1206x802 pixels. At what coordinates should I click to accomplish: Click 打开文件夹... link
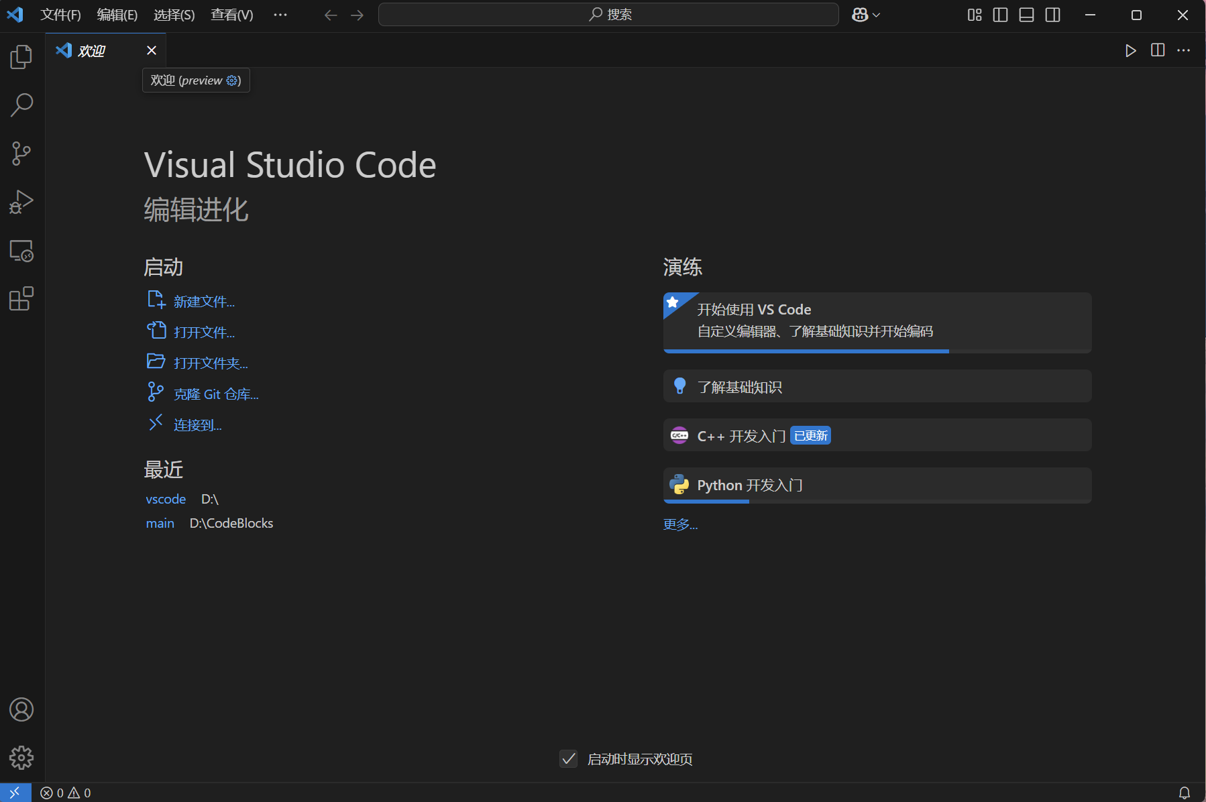(x=211, y=363)
